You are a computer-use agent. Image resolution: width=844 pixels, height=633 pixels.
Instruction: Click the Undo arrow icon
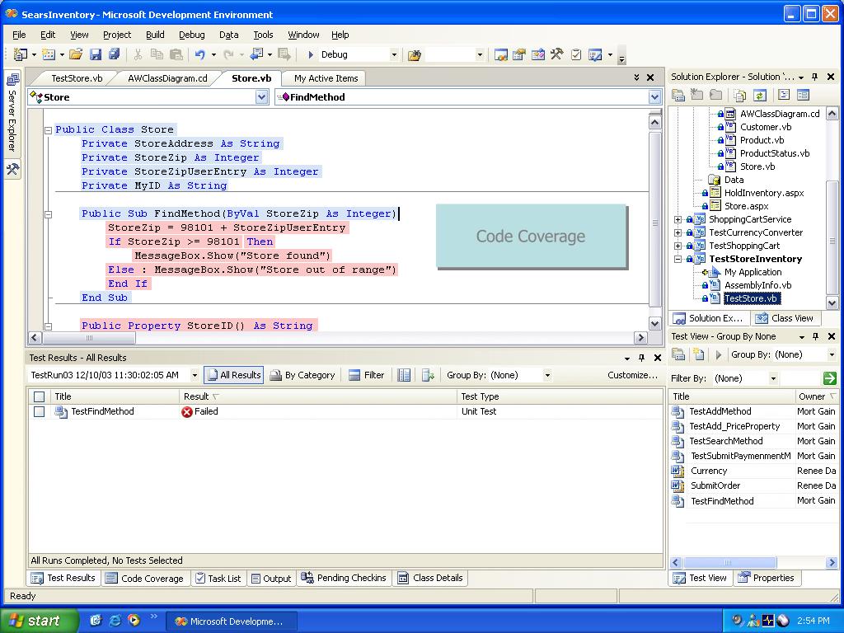pos(199,54)
